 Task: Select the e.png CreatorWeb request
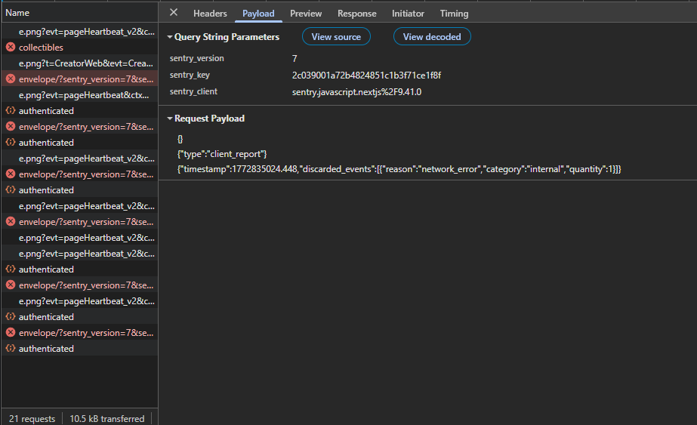pyautogui.click(x=86, y=63)
